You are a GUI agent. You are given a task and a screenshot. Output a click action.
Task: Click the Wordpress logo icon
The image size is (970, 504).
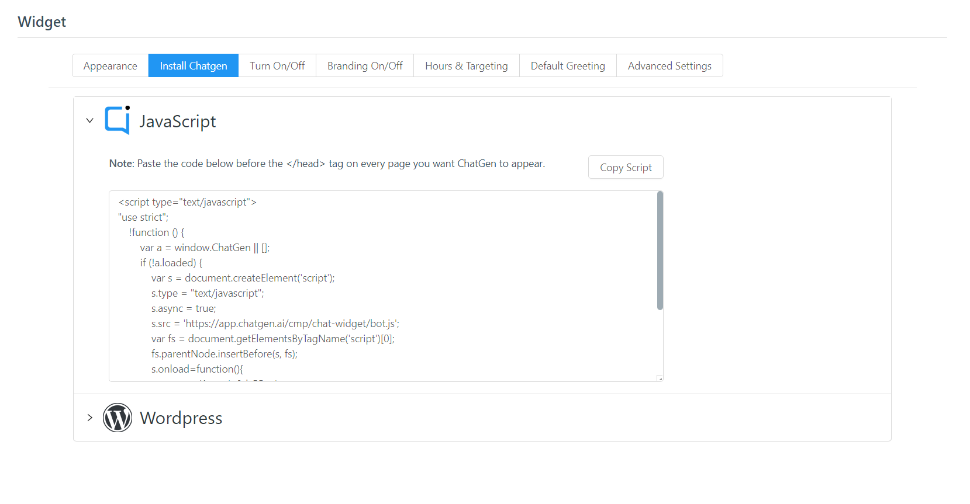tap(118, 418)
